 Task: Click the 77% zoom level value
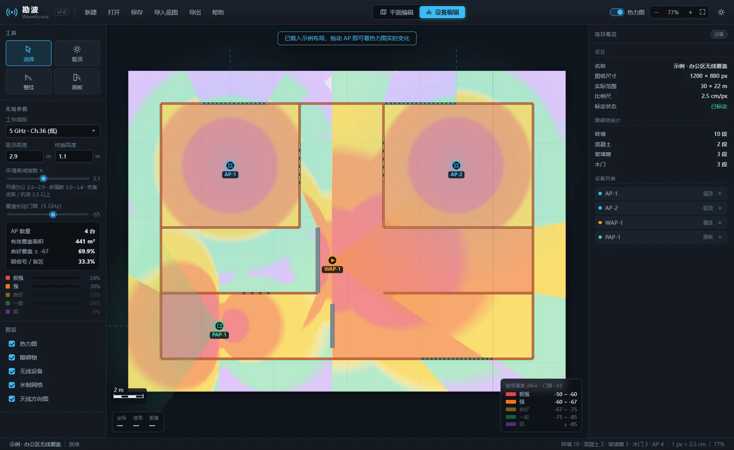pyautogui.click(x=673, y=12)
